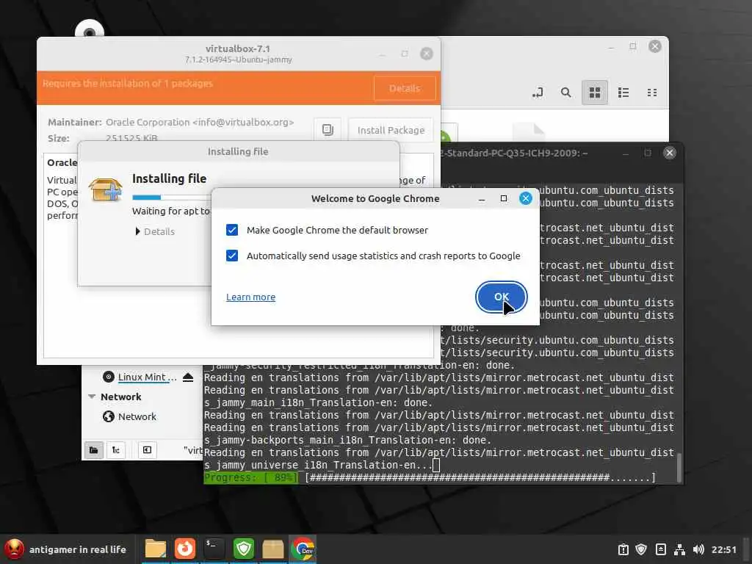Collapse the Network section in sidebar

pyautogui.click(x=92, y=397)
